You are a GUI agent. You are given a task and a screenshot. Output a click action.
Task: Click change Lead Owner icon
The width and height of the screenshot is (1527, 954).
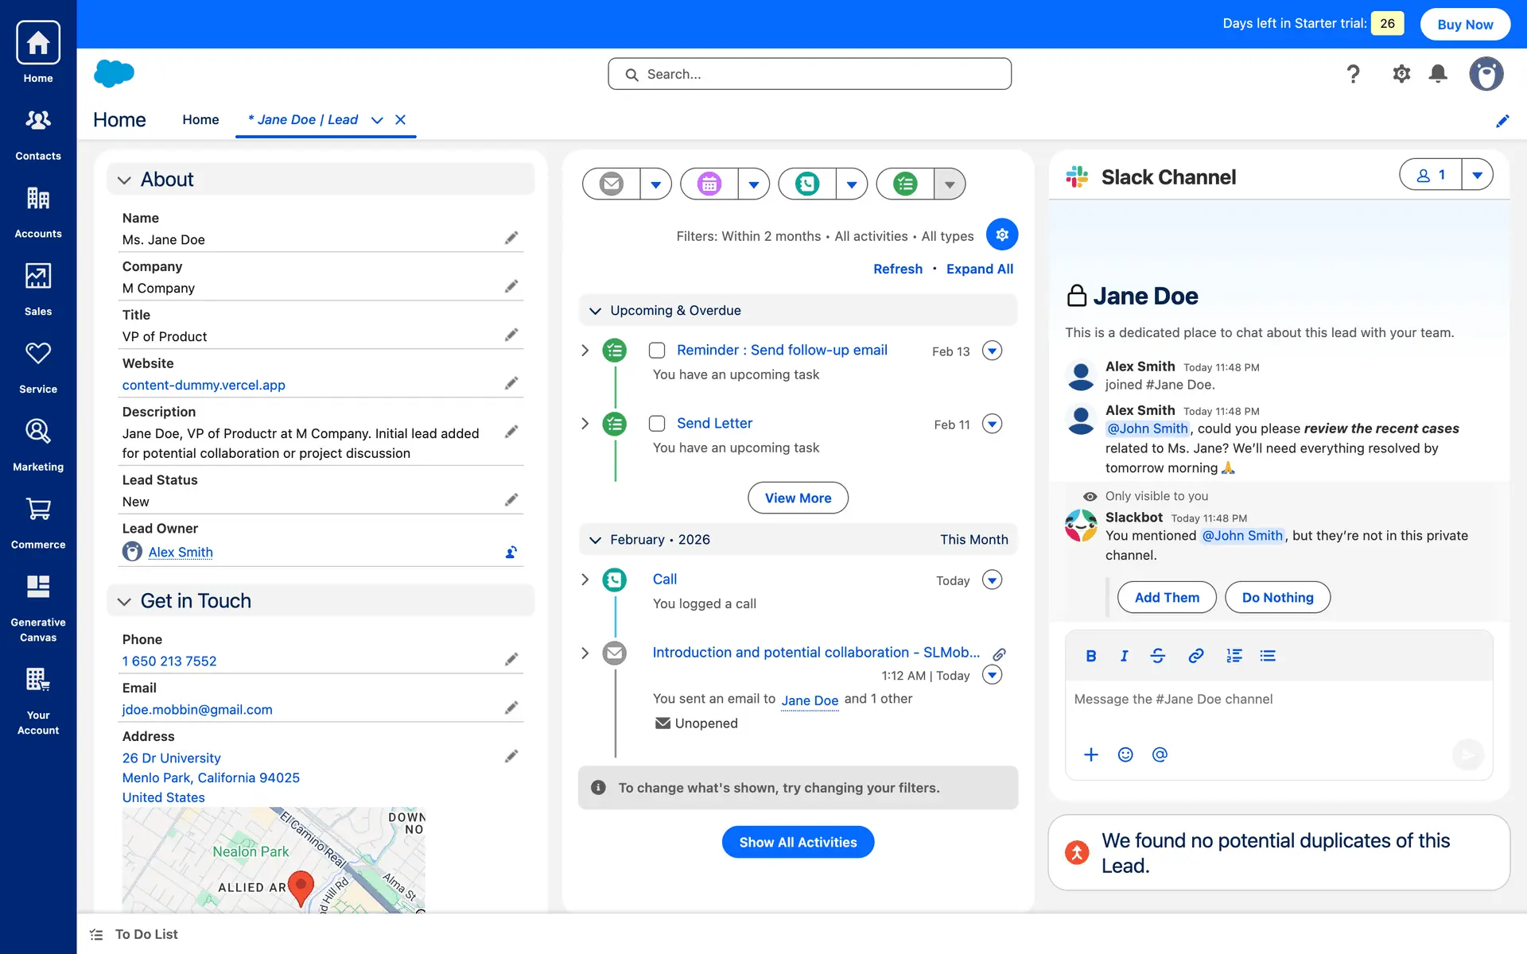tap(511, 552)
